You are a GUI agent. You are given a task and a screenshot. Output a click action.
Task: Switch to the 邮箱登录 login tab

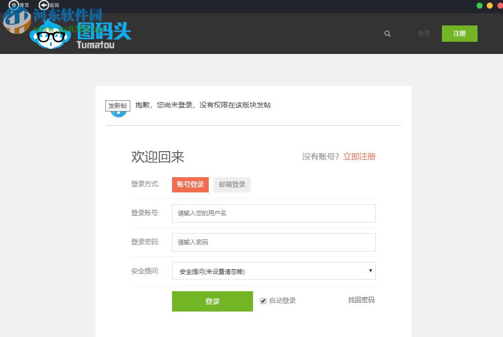tap(232, 185)
